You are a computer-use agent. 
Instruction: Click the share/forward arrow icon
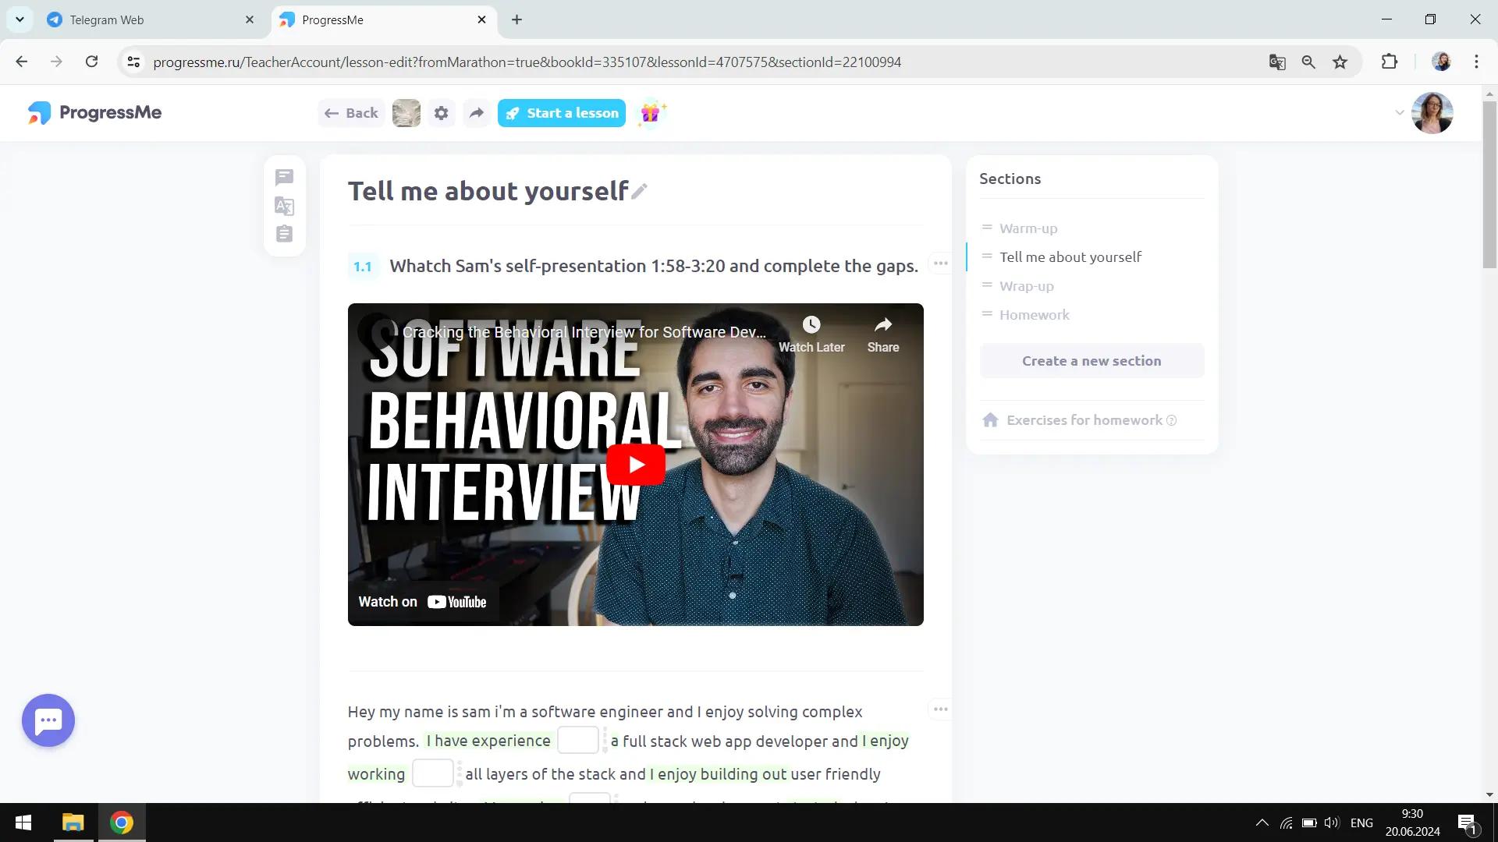coord(477,113)
